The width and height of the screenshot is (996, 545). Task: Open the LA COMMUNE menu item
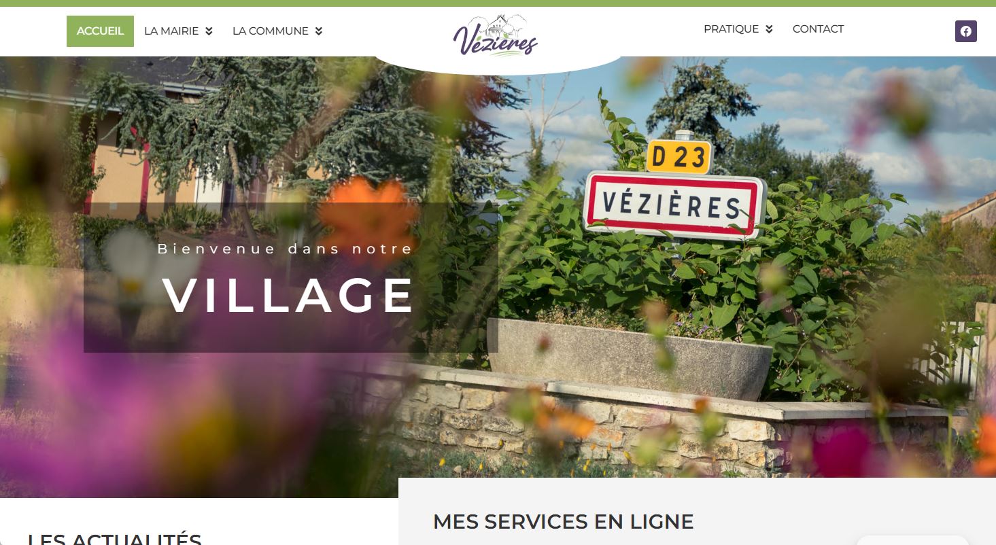(271, 31)
